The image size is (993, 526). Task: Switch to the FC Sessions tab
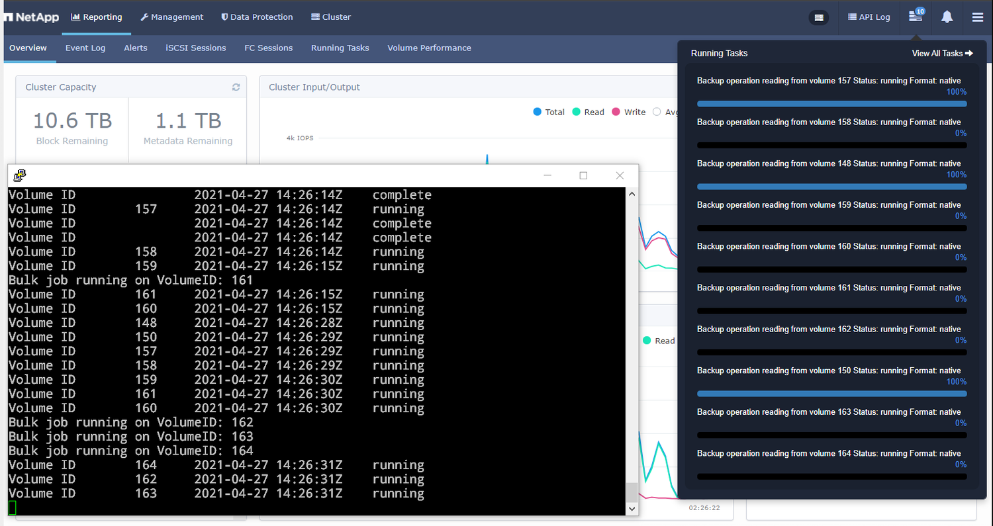coord(269,48)
